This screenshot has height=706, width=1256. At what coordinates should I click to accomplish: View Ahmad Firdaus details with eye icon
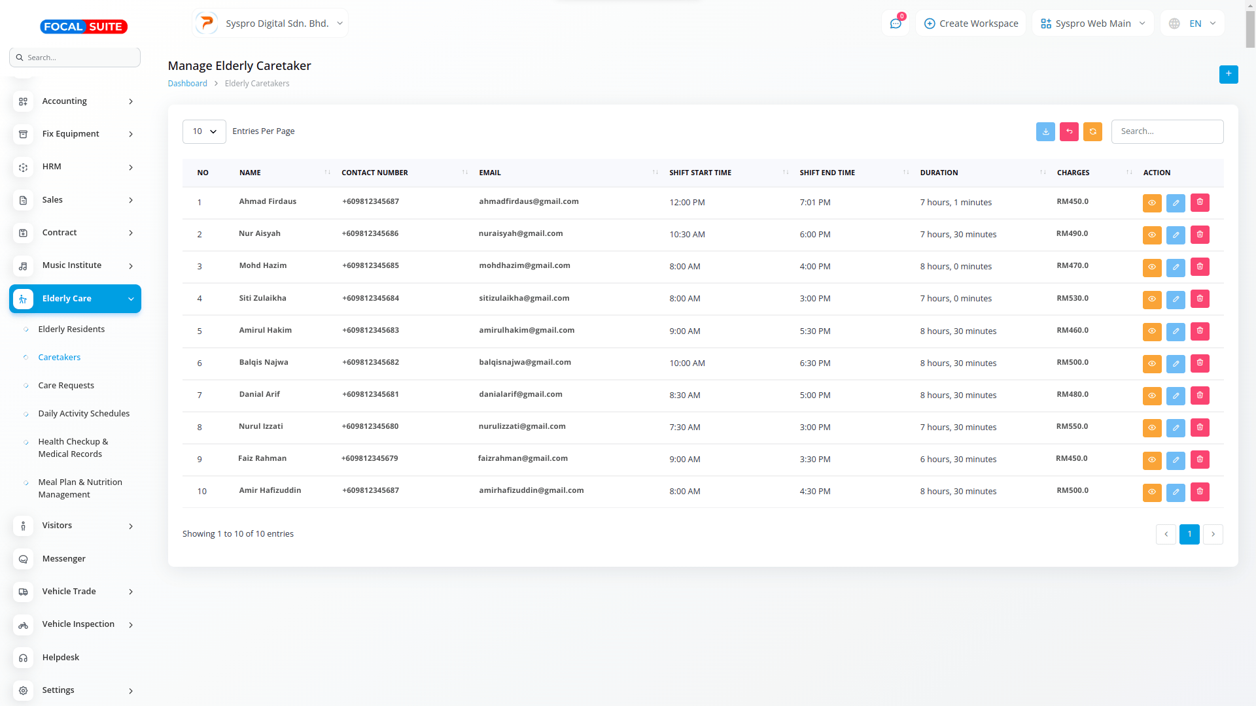click(1151, 203)
